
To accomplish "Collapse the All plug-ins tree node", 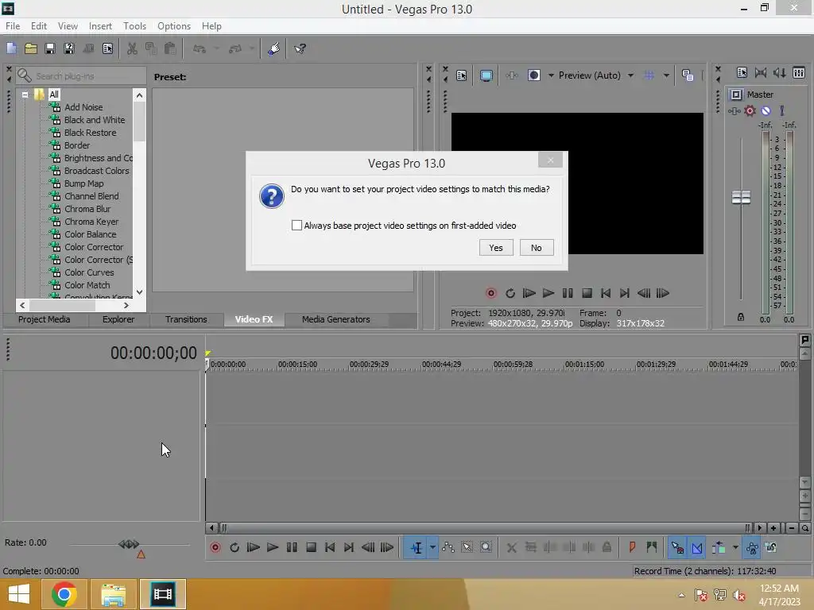I will click(25, 95).
